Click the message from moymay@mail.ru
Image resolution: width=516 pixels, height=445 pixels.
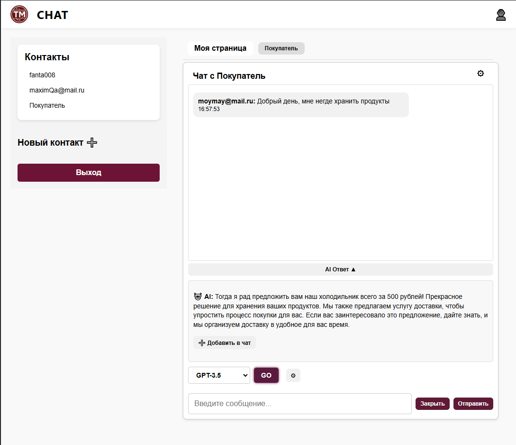coord(300,105)
